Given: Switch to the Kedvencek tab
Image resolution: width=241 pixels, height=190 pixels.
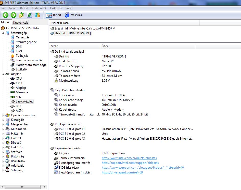Looking at the screenshot, I should (x=20, y=23).
